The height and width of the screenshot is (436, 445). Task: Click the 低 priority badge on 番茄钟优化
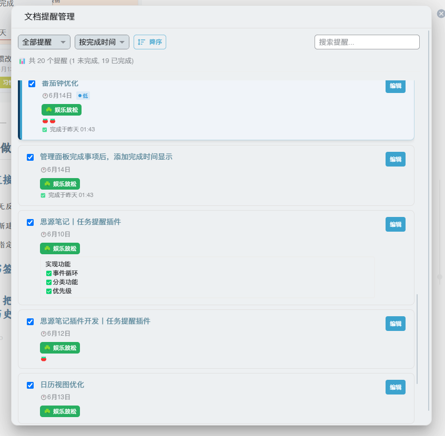83,96
